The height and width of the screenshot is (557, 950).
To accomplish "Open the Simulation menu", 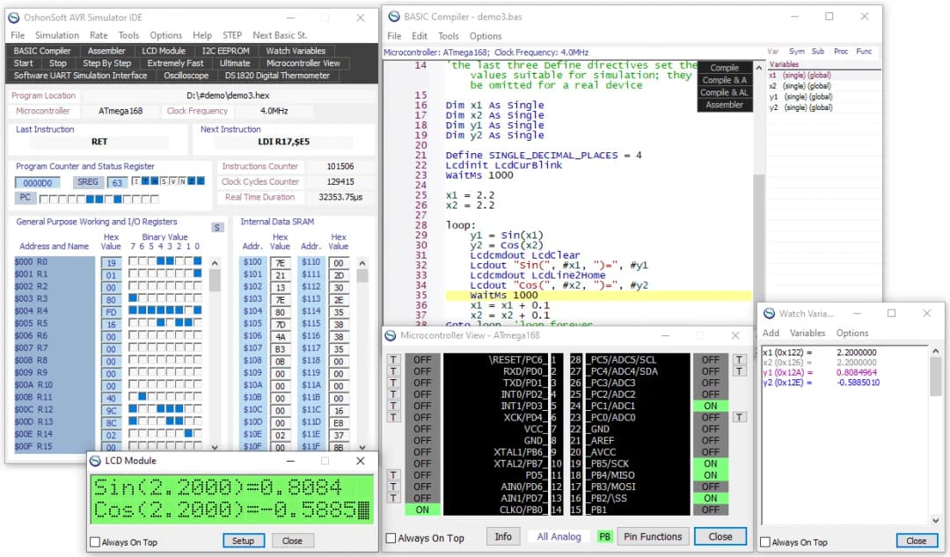I will pyautogui.click(x=57, y=34).
